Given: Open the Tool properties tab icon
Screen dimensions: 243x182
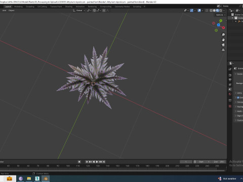Looking at the screenshot, I should (230, 69).
